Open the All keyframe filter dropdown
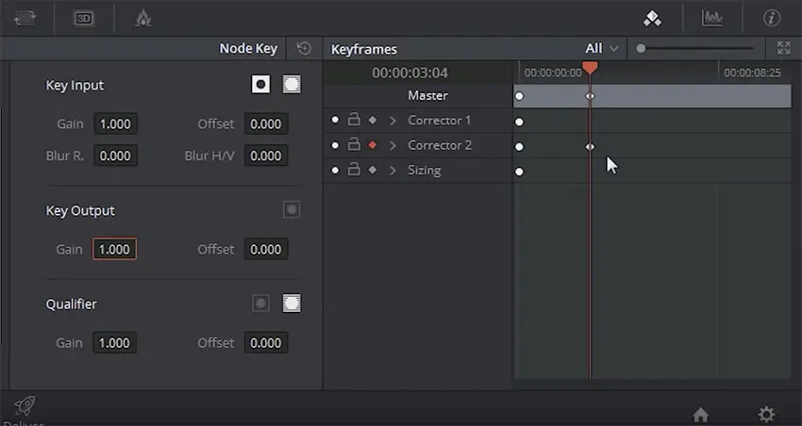 point(602,48)
